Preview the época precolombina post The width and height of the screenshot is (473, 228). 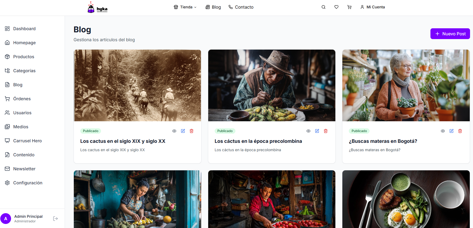[x=308, y=131]
